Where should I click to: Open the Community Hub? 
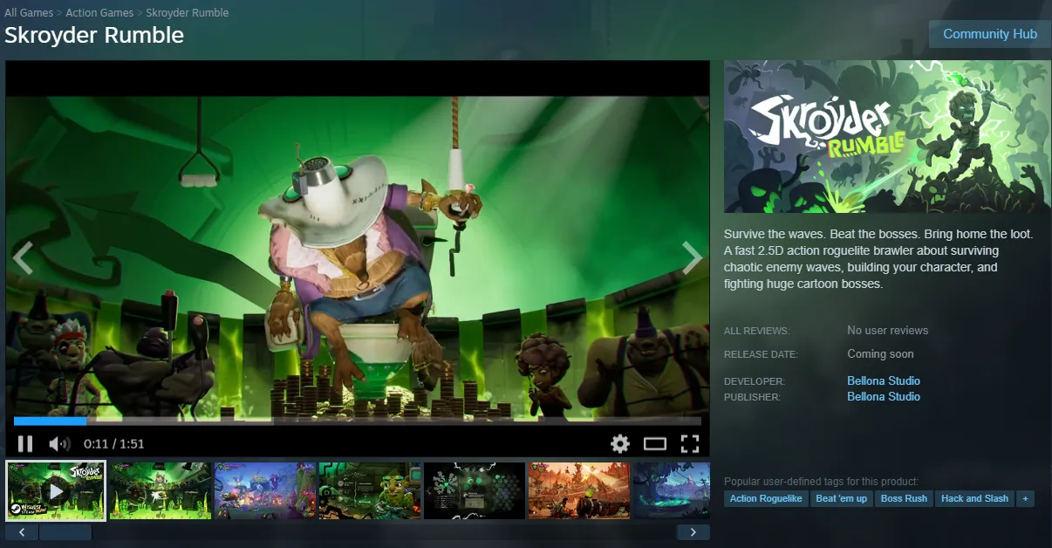tap(990, 34)
